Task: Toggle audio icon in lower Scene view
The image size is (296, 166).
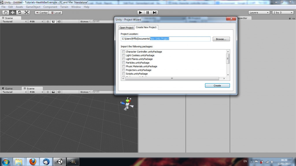Action: pos(59,92)
